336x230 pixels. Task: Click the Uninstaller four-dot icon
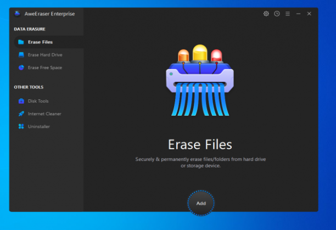[x=21, y=126]
